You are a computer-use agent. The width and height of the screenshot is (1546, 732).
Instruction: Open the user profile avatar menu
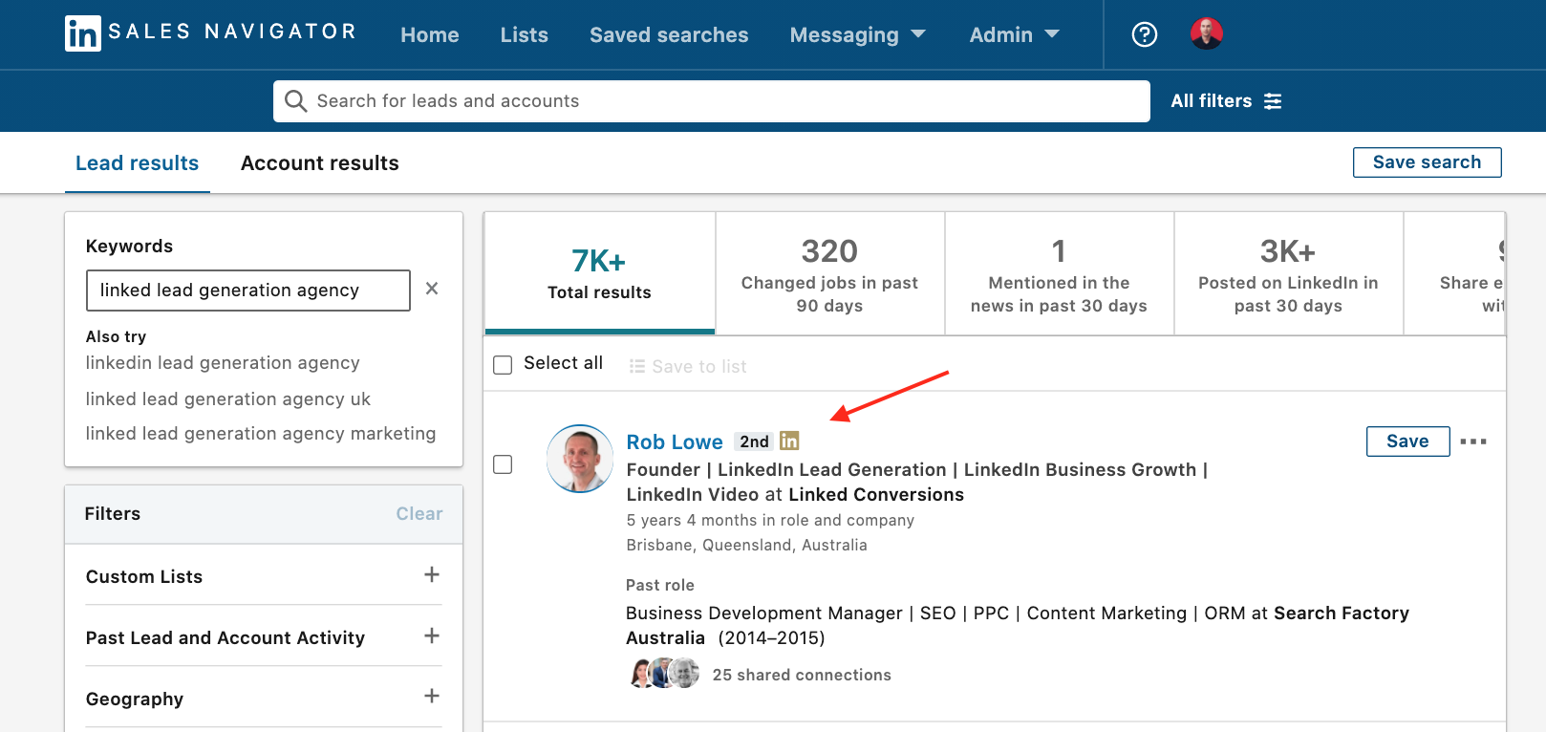point(1206,33)
